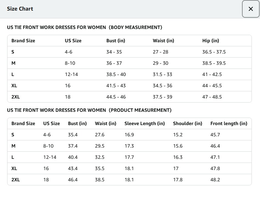This screenshot has width=260, height=197.
Task: Click the 16.9 sleeve length value
Action: (129, 135)
